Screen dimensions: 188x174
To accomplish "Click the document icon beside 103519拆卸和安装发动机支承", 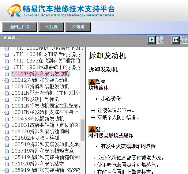I will coord(7,145).
